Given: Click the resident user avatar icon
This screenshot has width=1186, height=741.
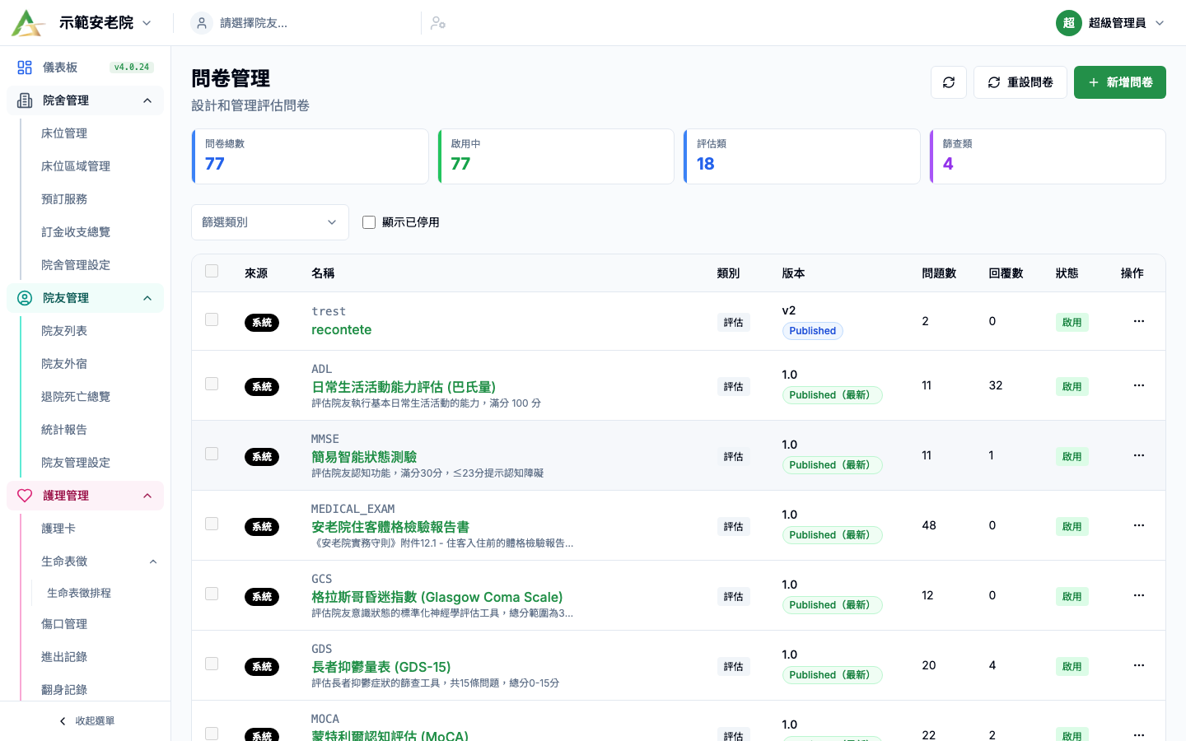Looking at the screenshot, I should pyautogui.click(x=202, y=23).
